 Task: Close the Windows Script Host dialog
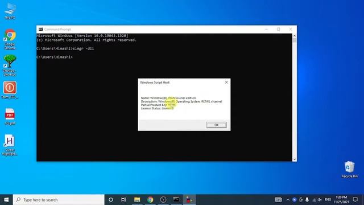coord(226,82)
